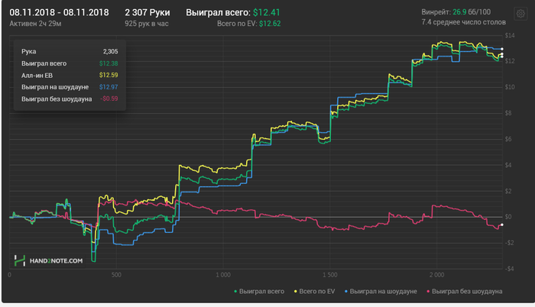
Task: Click the blue showdown line endpoint marker
Action: 502,49
